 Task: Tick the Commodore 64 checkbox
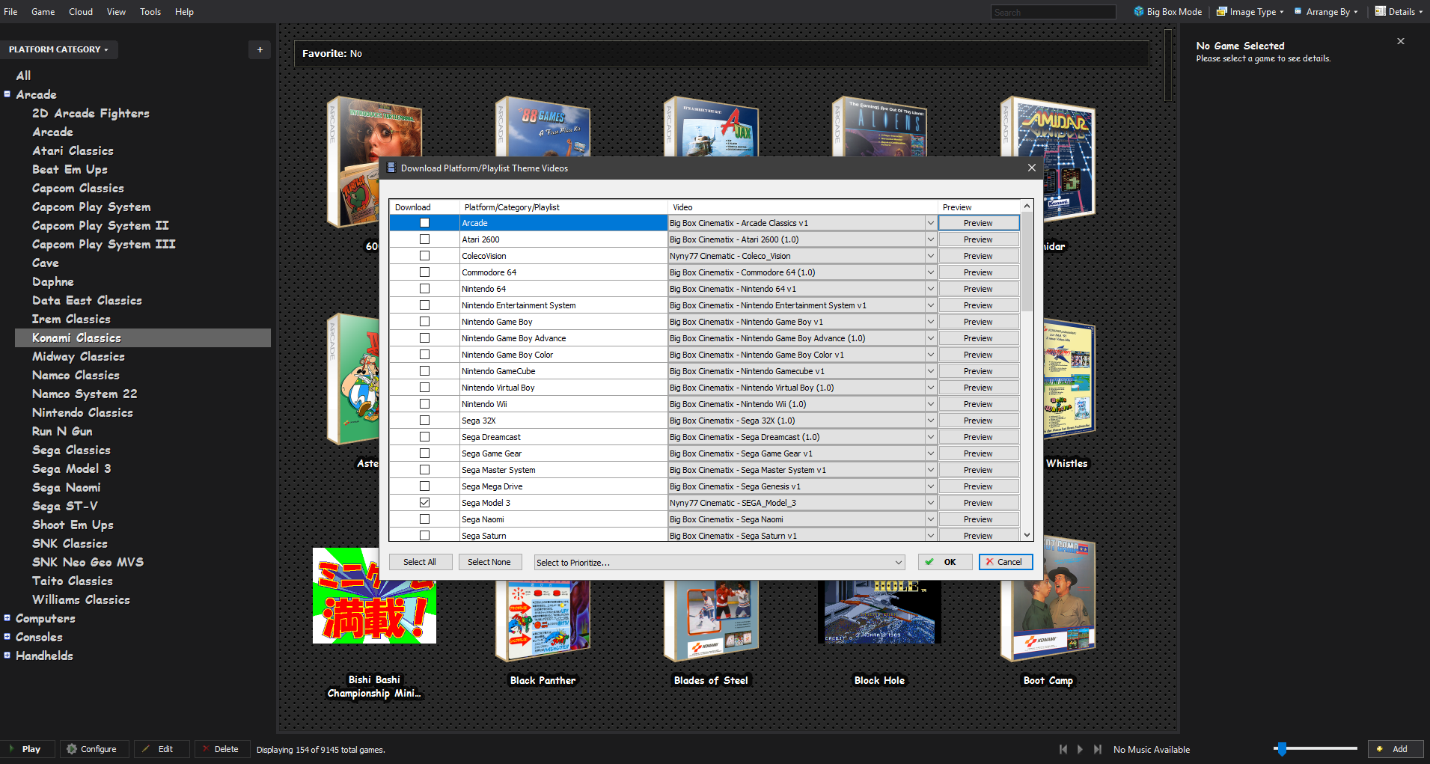(x=424, y=272)
